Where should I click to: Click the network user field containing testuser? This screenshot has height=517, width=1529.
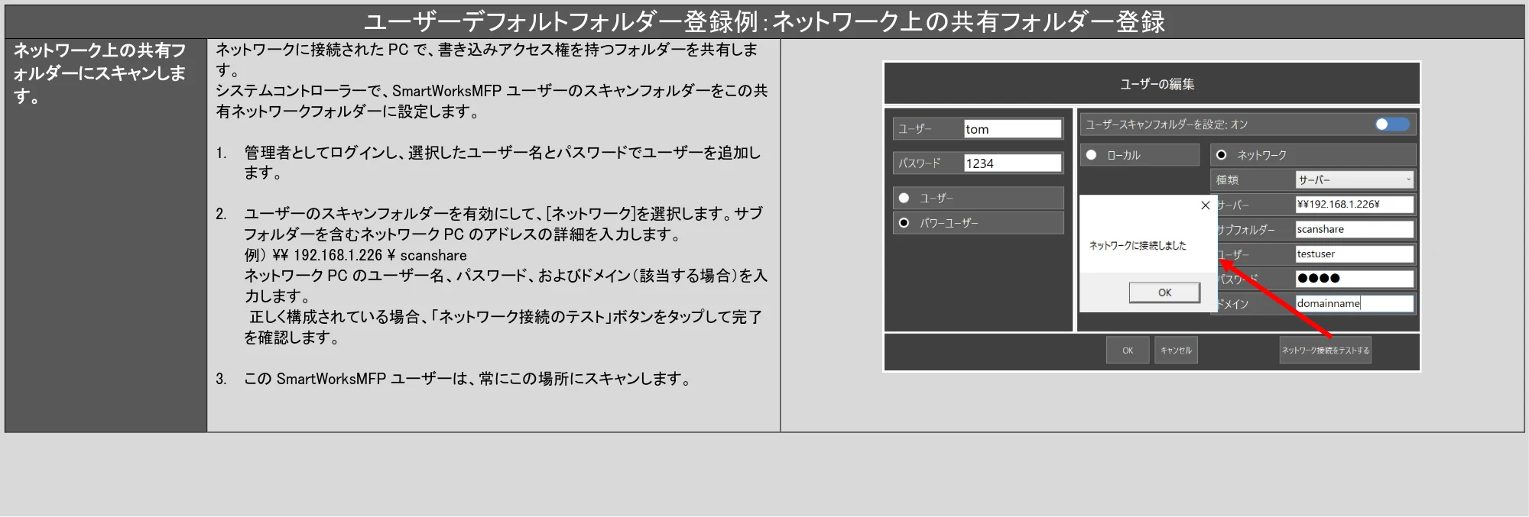1354,254
